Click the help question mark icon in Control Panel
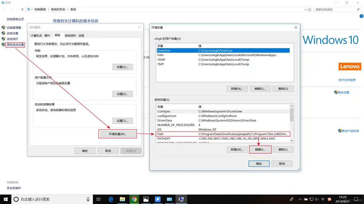This screenshot has height=204, width=364. click(361, 16)
